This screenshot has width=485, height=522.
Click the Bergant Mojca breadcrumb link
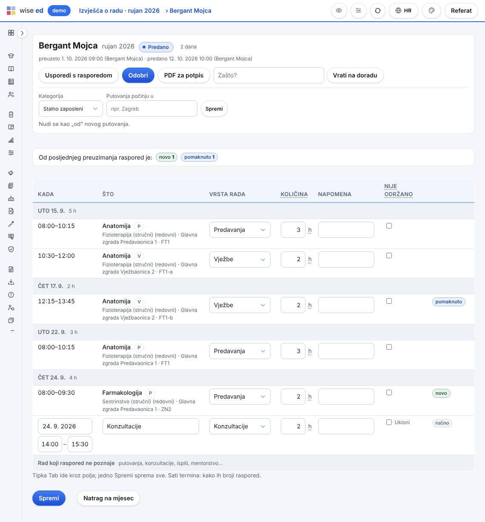click(x=191, y=11)
